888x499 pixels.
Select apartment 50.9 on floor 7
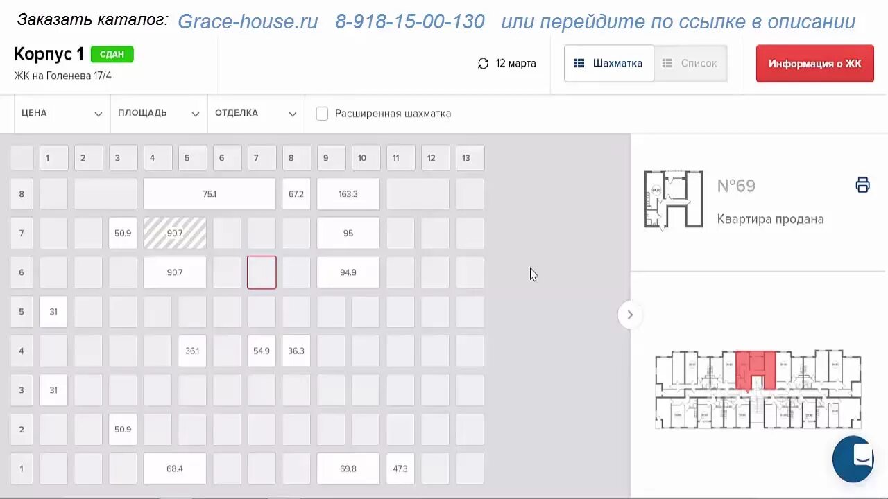pos(123,234)
